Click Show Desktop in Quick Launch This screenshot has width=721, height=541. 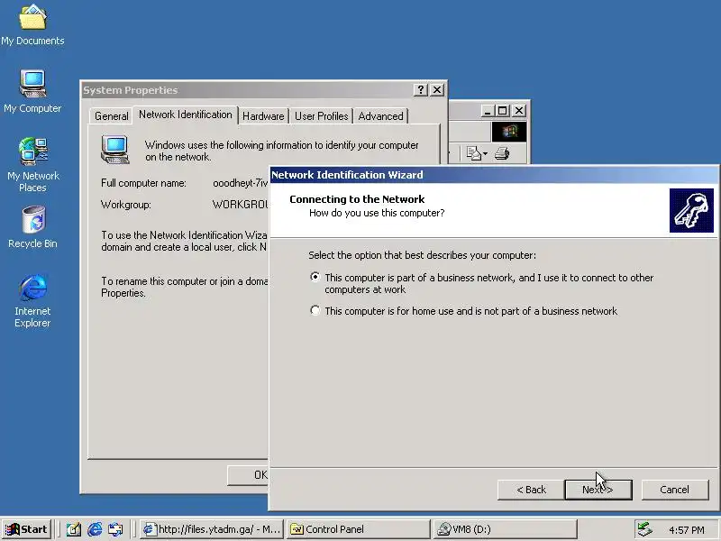[x=74, y=529]
